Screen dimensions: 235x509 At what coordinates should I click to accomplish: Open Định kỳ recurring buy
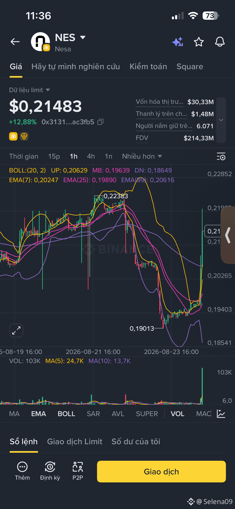click(50, 471)
